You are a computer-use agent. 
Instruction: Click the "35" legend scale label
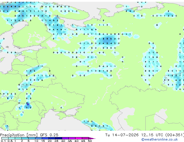(70, 141)
